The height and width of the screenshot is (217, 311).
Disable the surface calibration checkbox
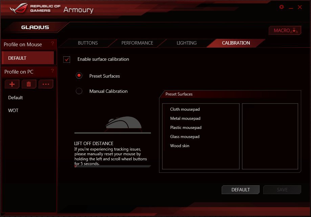point(67,59)
